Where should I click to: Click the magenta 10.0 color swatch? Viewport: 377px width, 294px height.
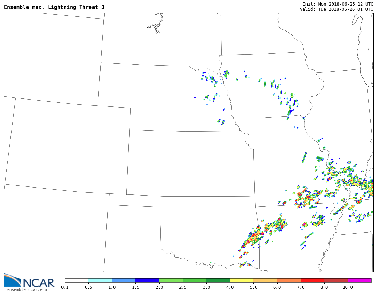coord(359,280)
